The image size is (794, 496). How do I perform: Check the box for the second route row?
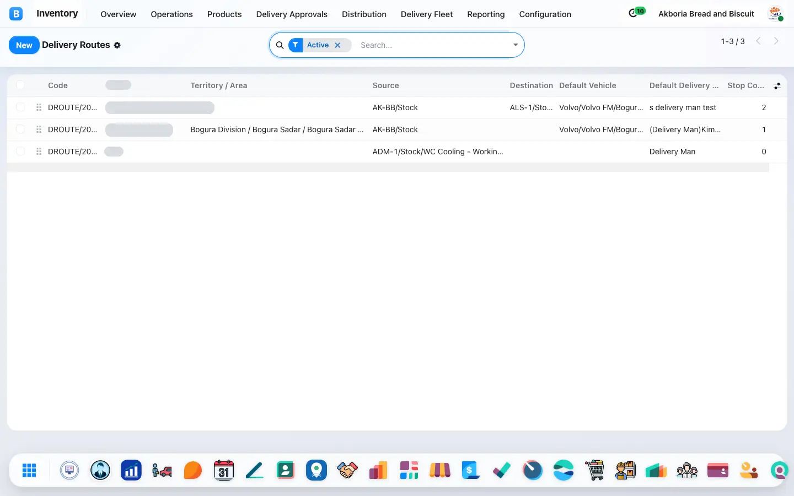pyautogui.click(x=20, y=129)
